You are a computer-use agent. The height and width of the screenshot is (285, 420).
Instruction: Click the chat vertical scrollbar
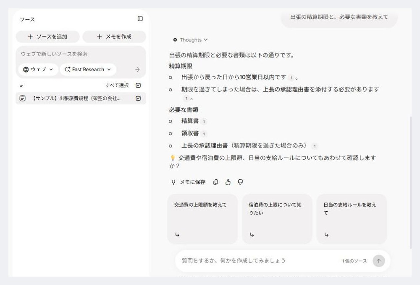pyautogui.click(x=410, y=183)
